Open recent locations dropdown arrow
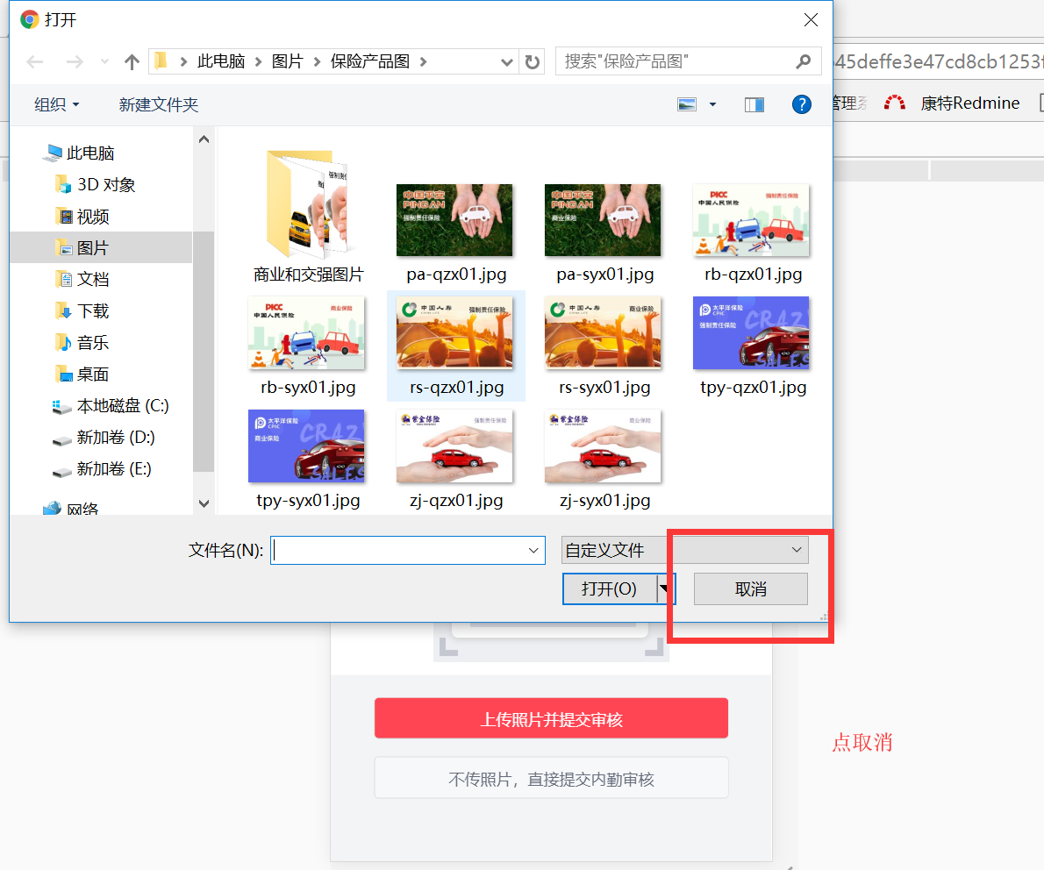The width and height of the screenshot is (1044, 870). tap(104, 62)
